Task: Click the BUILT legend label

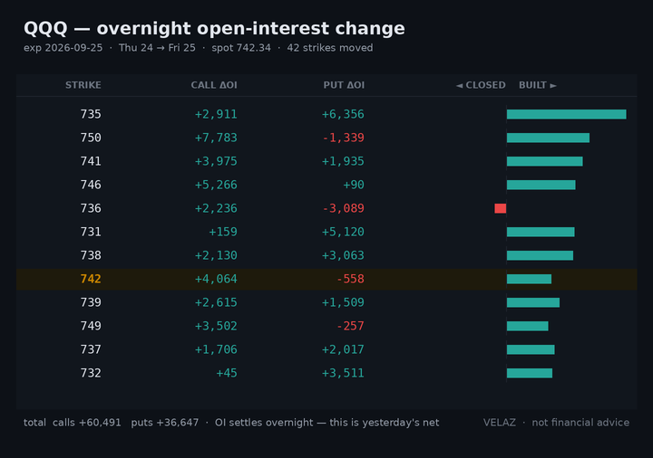Action: point(538,85)
